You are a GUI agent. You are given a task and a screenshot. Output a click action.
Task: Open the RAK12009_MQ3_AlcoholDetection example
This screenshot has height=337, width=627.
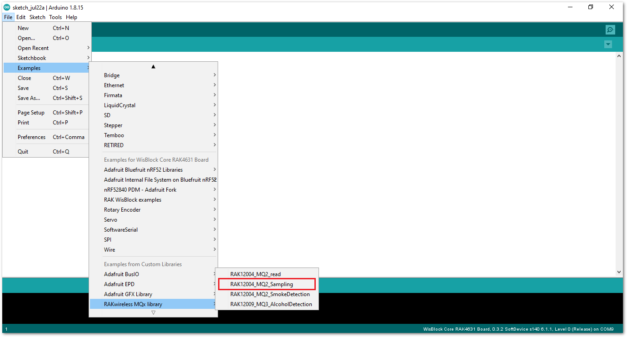pos(267,304)
